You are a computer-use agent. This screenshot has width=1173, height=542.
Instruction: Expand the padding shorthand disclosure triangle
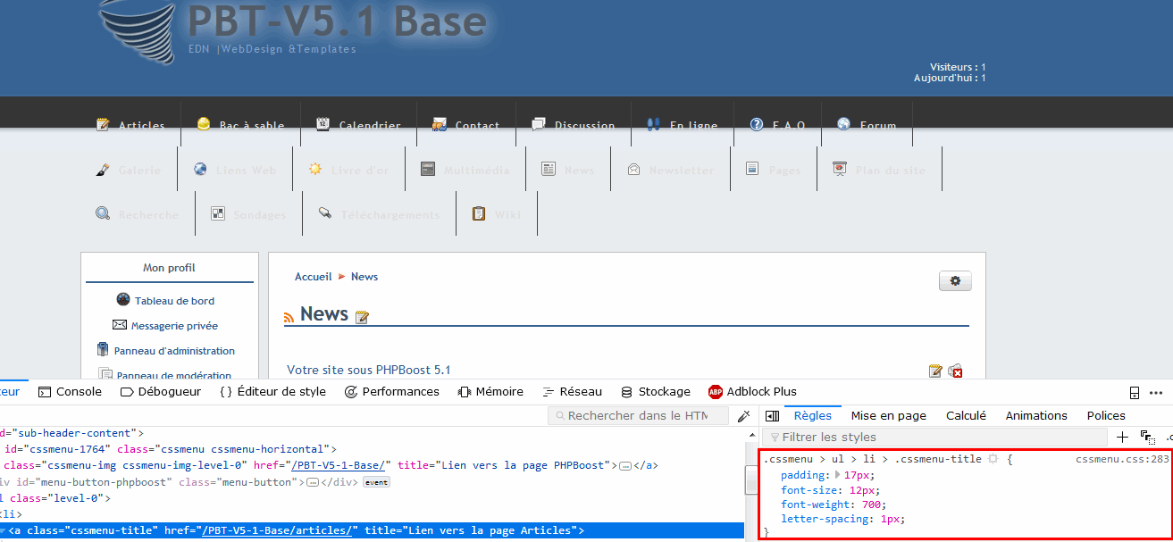click(838, 475)
